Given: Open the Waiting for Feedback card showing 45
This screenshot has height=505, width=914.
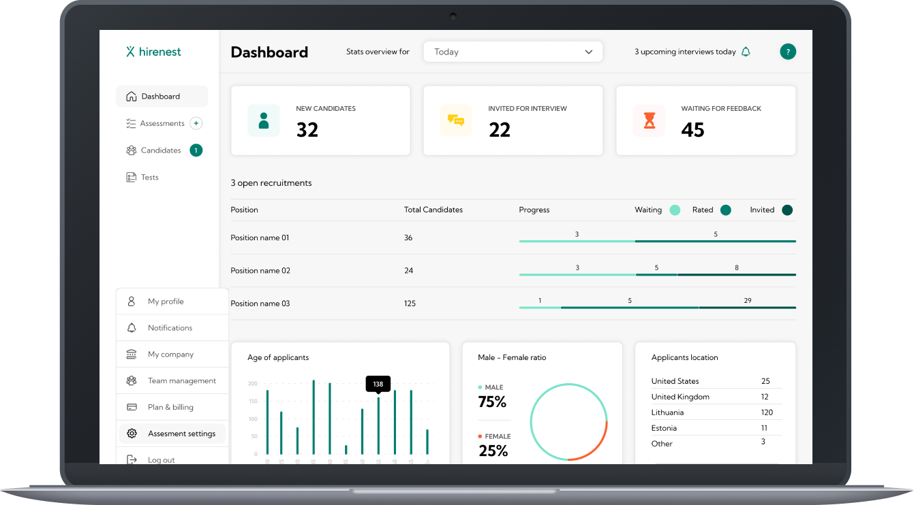Looking at the screenshot, I should tap(706, 120).
